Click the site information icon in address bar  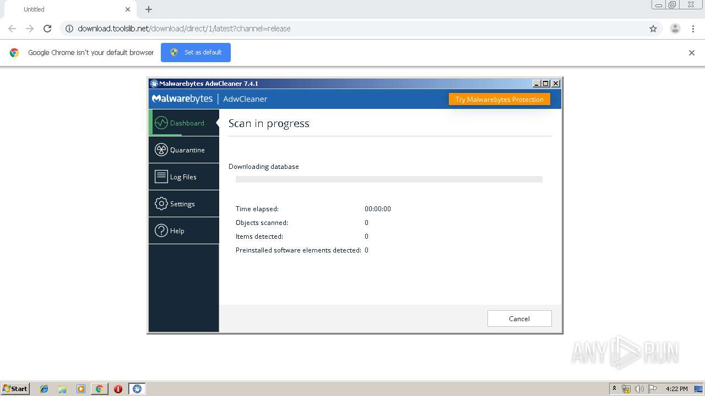[x=69, y=29]
